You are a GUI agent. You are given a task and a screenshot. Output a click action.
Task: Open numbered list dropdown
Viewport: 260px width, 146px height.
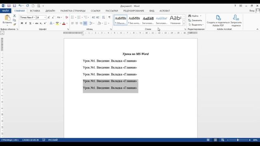click(x=82, y=17)
